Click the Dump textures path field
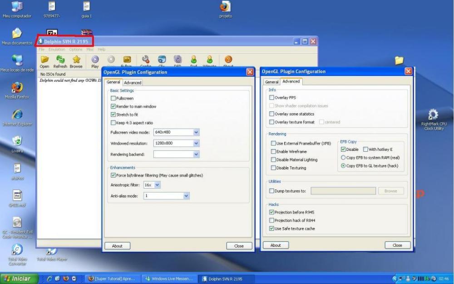 pyautogui.click(x=343, y=191)
